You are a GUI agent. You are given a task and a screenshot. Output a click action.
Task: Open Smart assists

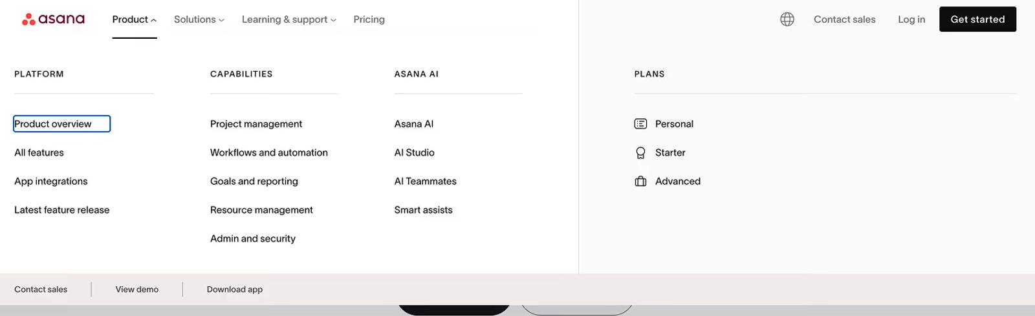pyautogui.click(x=424, y=210)
